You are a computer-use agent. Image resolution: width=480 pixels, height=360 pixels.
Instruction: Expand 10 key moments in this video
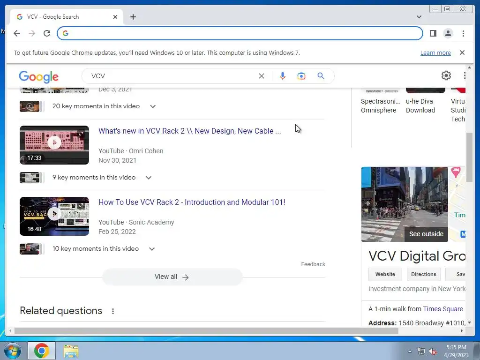tap(151, 249)
